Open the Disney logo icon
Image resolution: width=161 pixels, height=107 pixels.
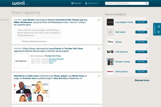[110, 42]
